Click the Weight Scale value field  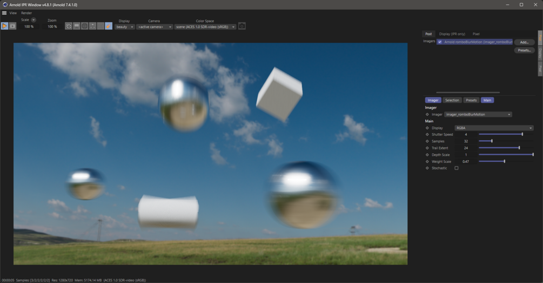(466, 161)
